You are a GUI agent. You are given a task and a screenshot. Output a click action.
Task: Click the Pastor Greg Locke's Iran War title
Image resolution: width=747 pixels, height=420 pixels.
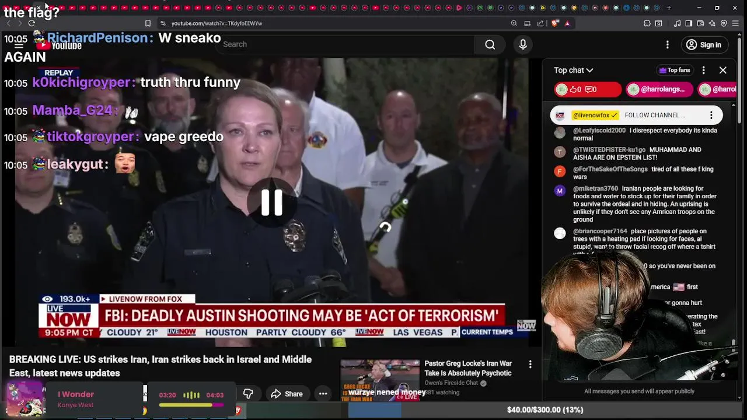coord(468,368)
